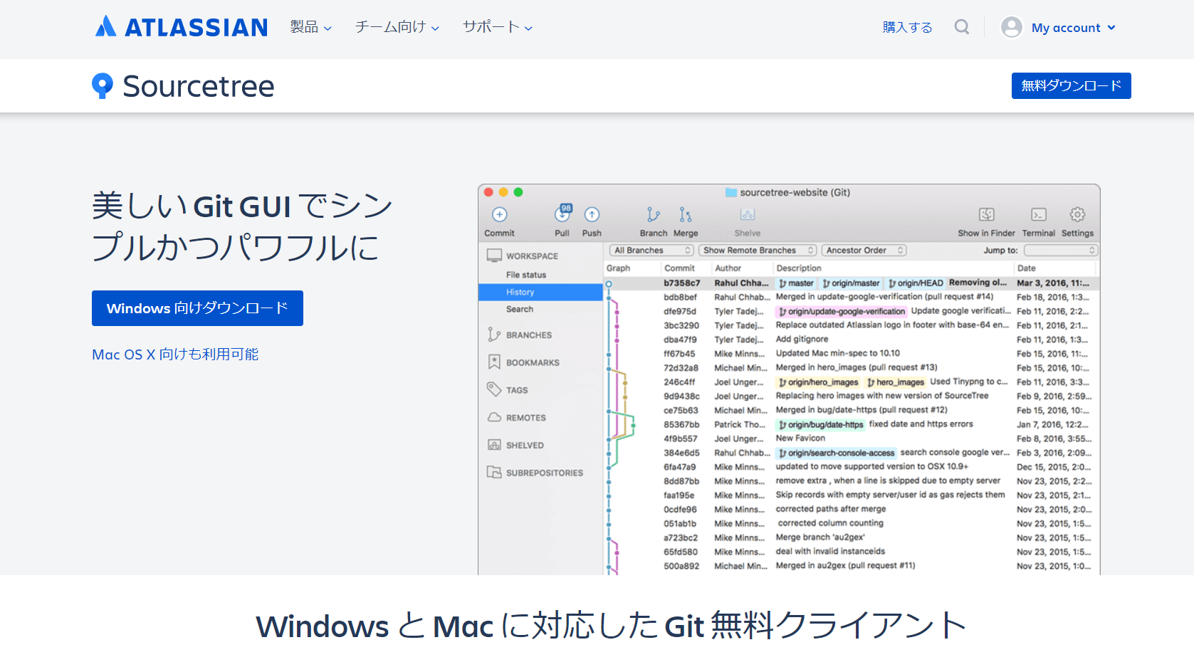Click the 購入する link
Viewport: 1194px width, 667px height.
[x=907, y=27]
